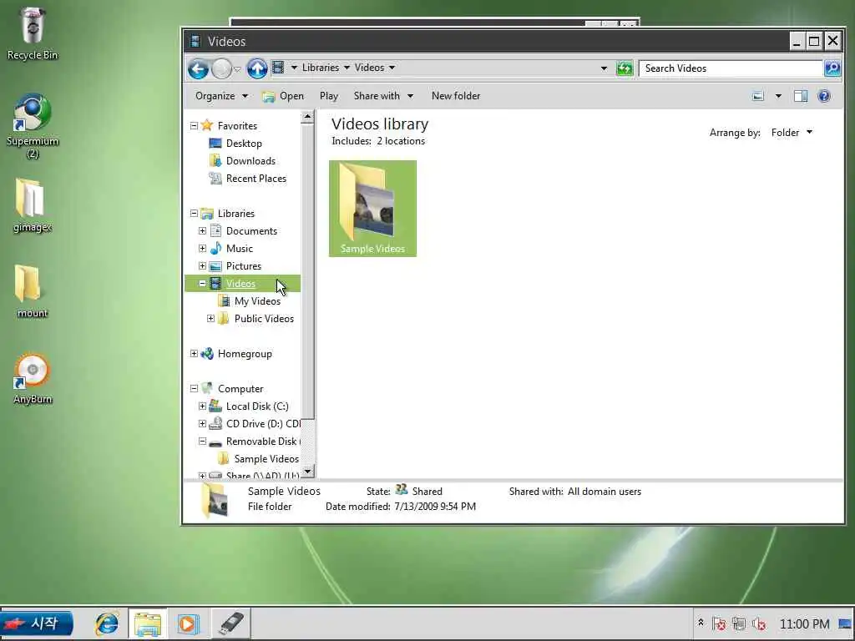Select Public Videos in the tree
This screenshot has width=855, height=641.
pyautogui.click(x=264, y=318)
